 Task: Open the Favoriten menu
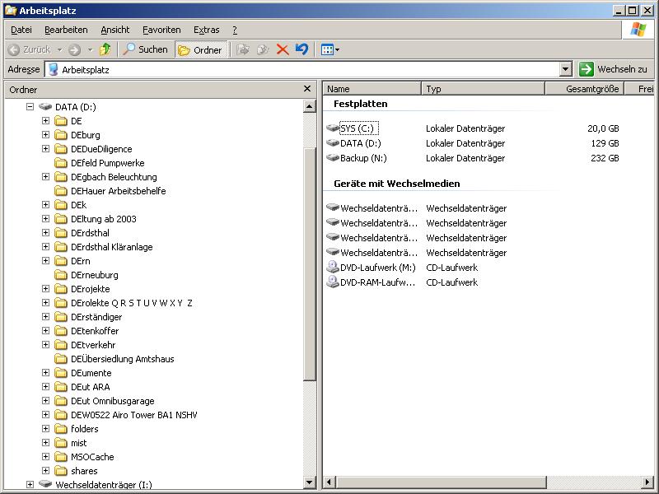(x=161, y=30)
